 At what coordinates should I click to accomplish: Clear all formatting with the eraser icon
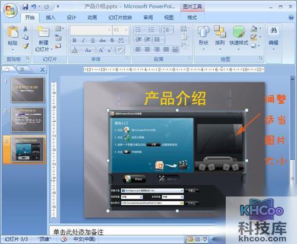tap(120, 50)
